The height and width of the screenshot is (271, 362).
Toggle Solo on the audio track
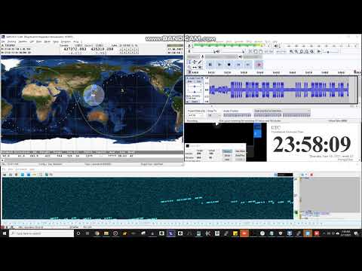198,81
